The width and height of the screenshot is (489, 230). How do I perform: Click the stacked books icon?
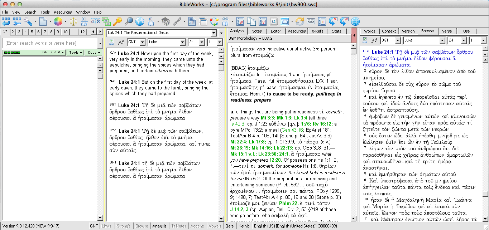(x=166, y=21)
